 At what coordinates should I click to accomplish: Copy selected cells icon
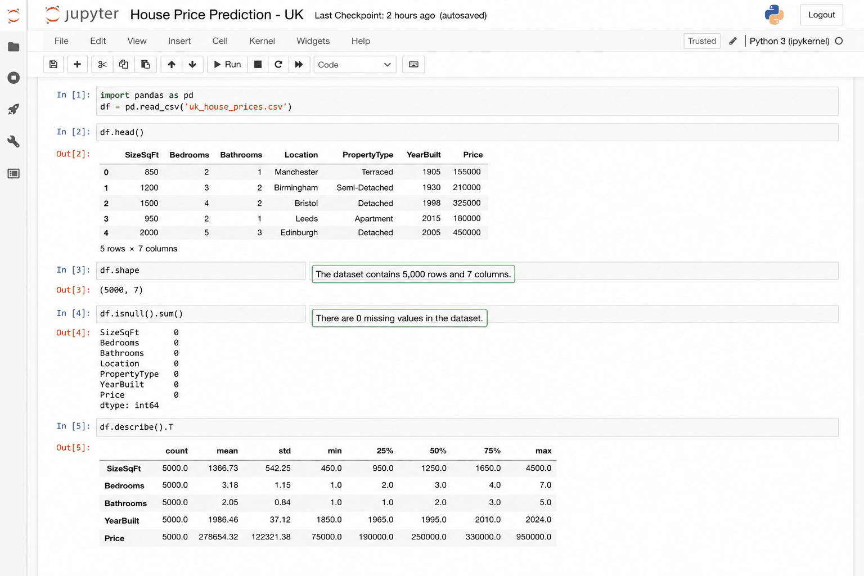coord(124,65)
